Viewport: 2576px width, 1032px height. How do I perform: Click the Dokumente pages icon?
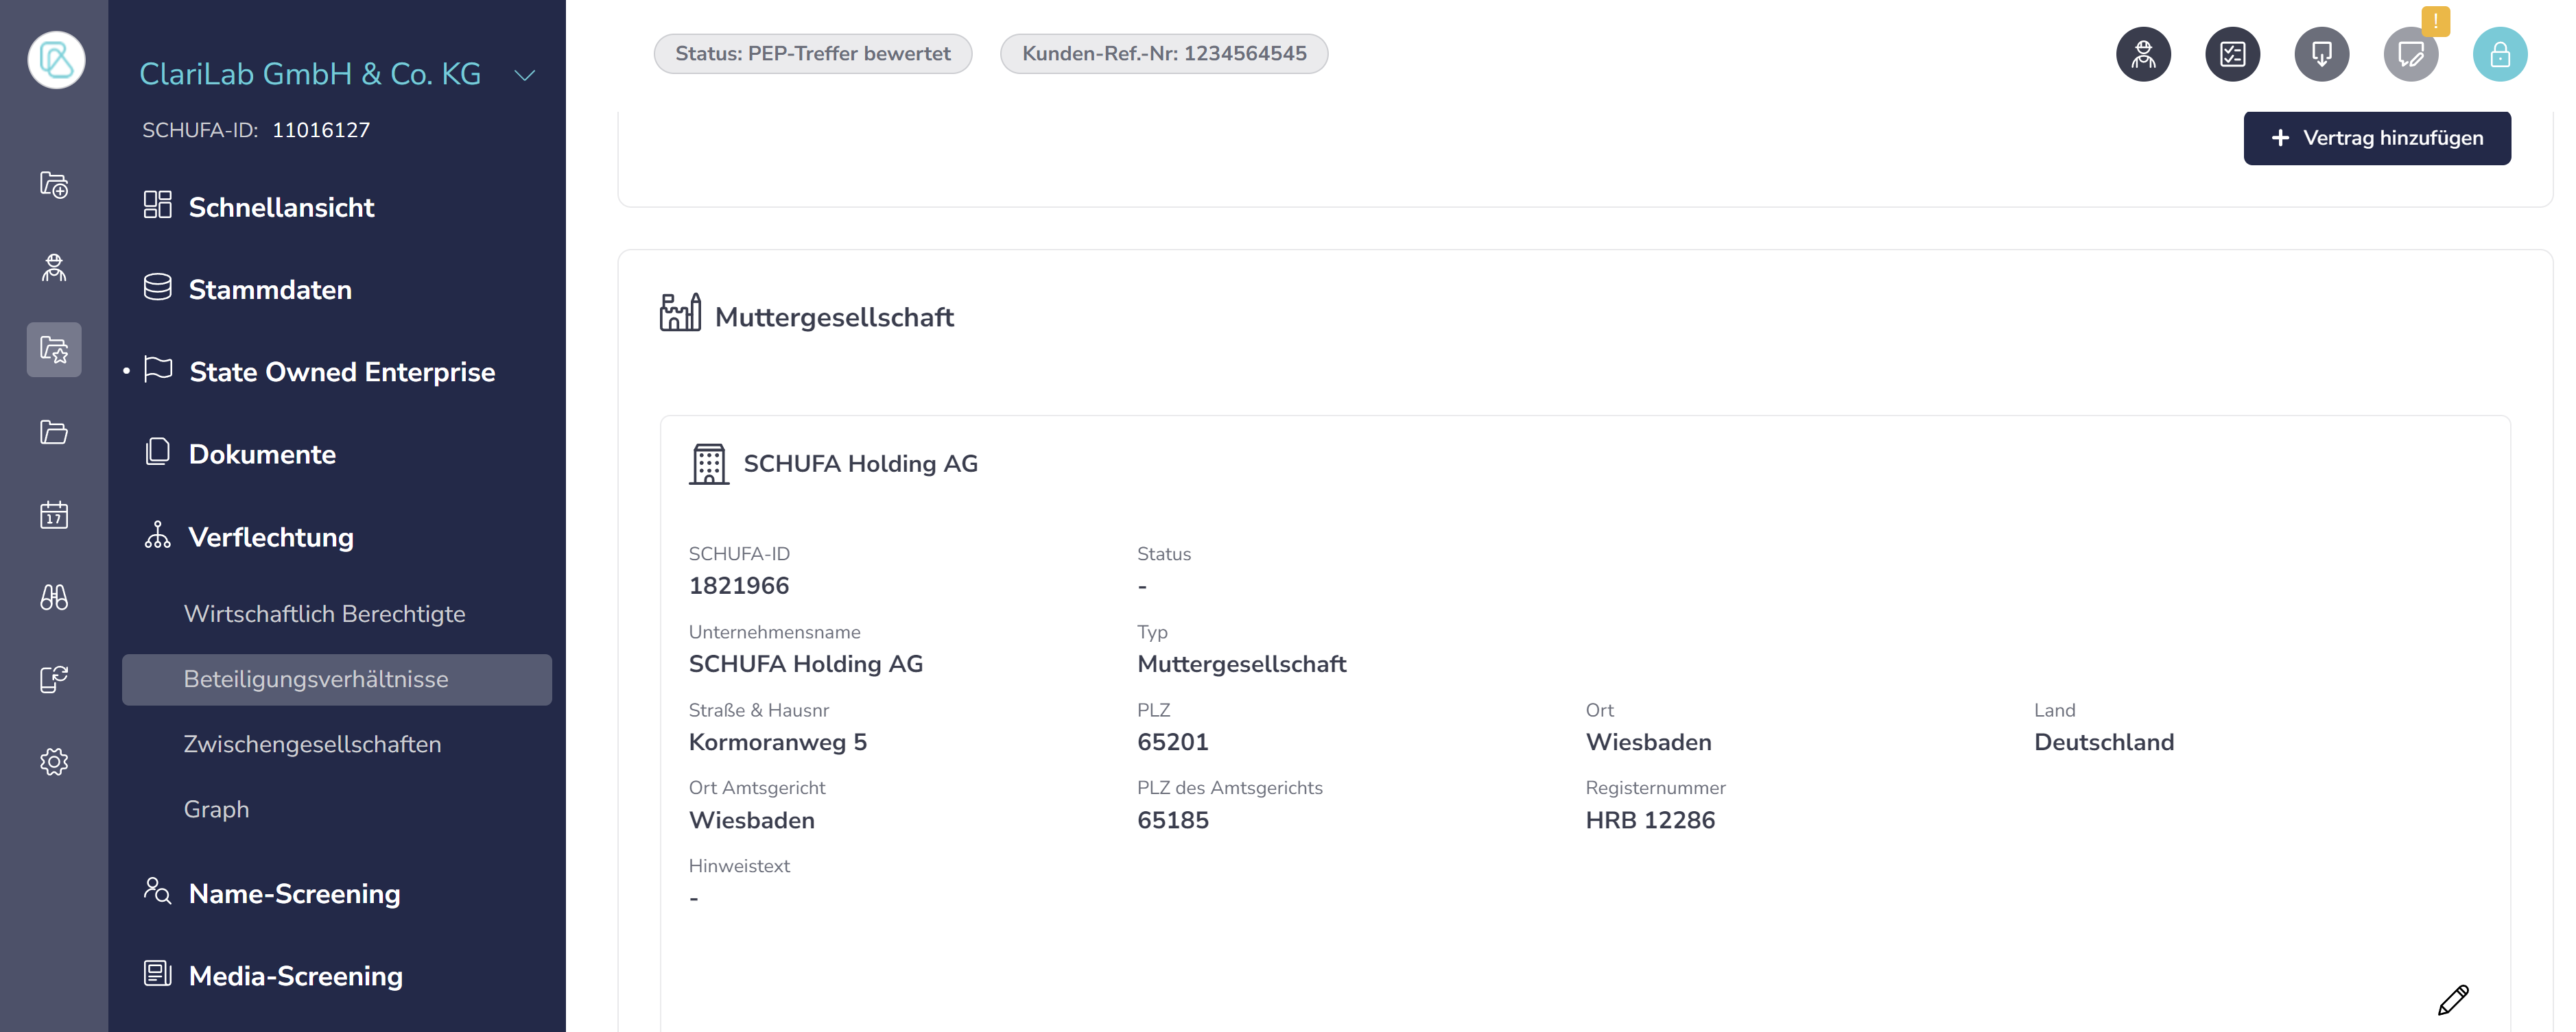pos(157,452)
